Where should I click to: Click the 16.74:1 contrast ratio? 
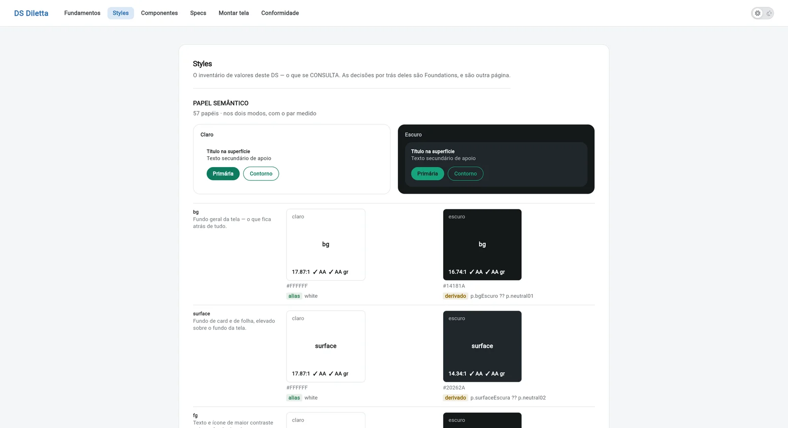(458, 272)
